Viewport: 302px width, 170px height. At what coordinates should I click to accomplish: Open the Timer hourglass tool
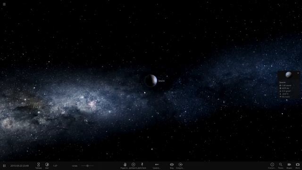(38, 165)
